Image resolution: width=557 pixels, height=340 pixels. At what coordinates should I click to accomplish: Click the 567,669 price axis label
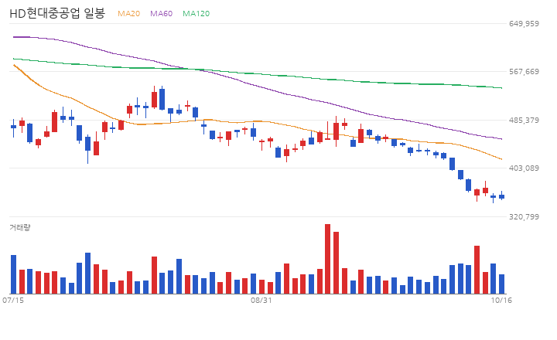[x=524, y=72]
